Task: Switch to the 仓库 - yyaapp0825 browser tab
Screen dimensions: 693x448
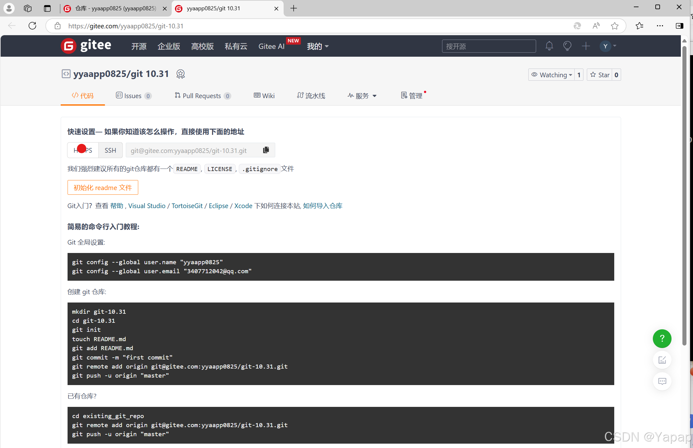Action: pos(116,8)
